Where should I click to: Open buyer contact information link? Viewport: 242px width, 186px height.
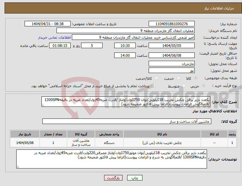[54, 37]
